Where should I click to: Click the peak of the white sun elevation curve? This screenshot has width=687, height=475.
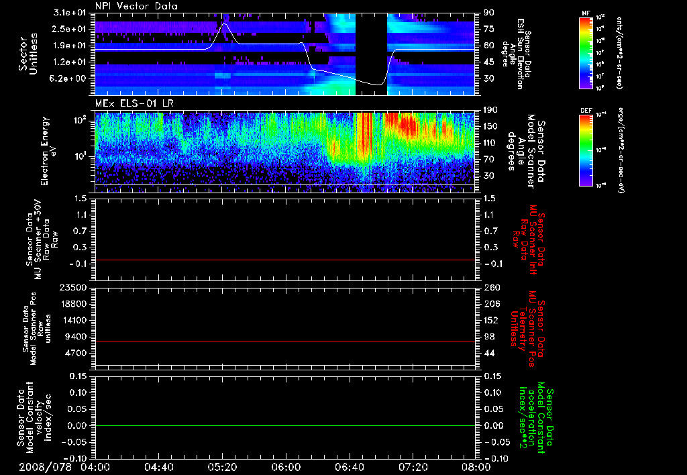click(x=225, y=23)
